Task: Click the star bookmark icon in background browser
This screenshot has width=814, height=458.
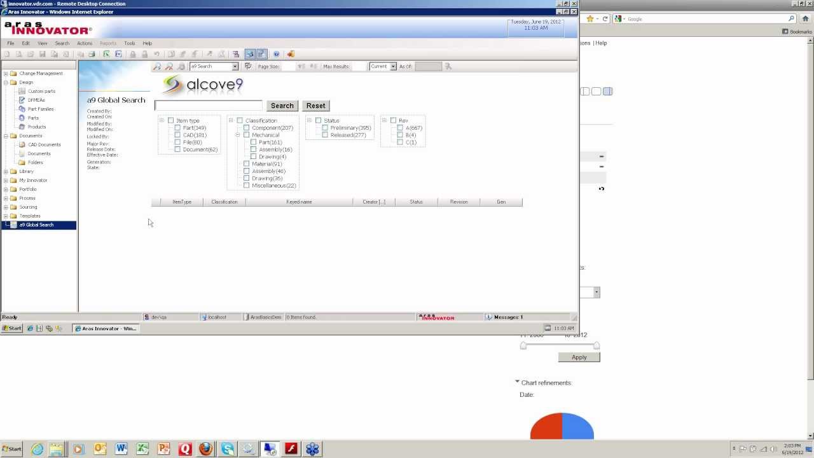Action: click(590, 19)
